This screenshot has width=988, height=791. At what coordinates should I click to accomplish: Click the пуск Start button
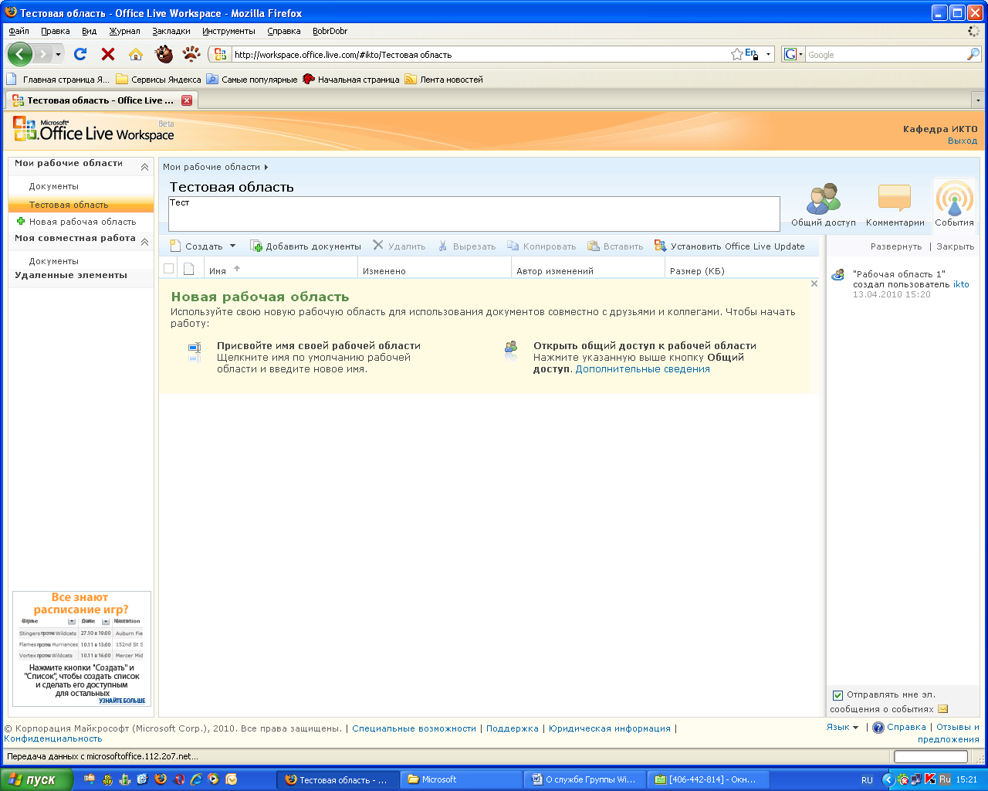[x=36, y=779]
